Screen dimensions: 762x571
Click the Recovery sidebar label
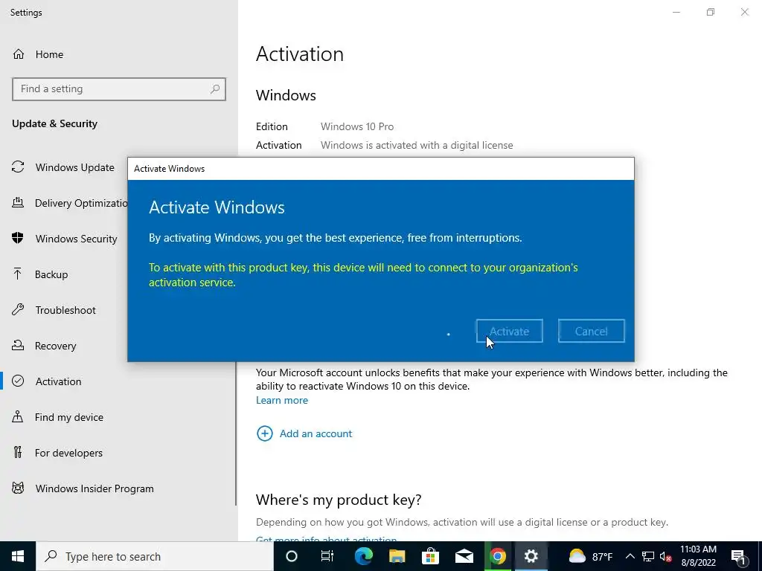pyautogui.click(x=55, y=346)
